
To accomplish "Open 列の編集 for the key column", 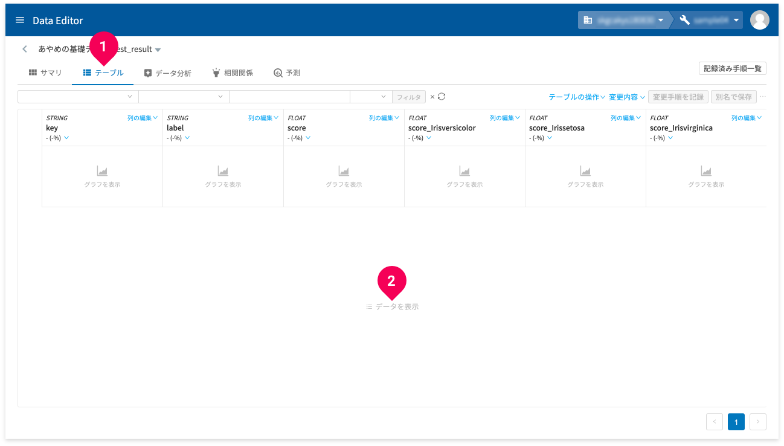I will (143, 118).
